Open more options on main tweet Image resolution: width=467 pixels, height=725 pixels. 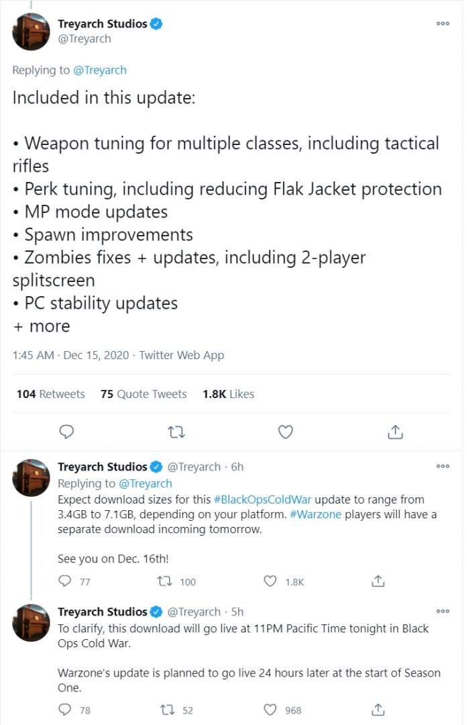point(443,23)
